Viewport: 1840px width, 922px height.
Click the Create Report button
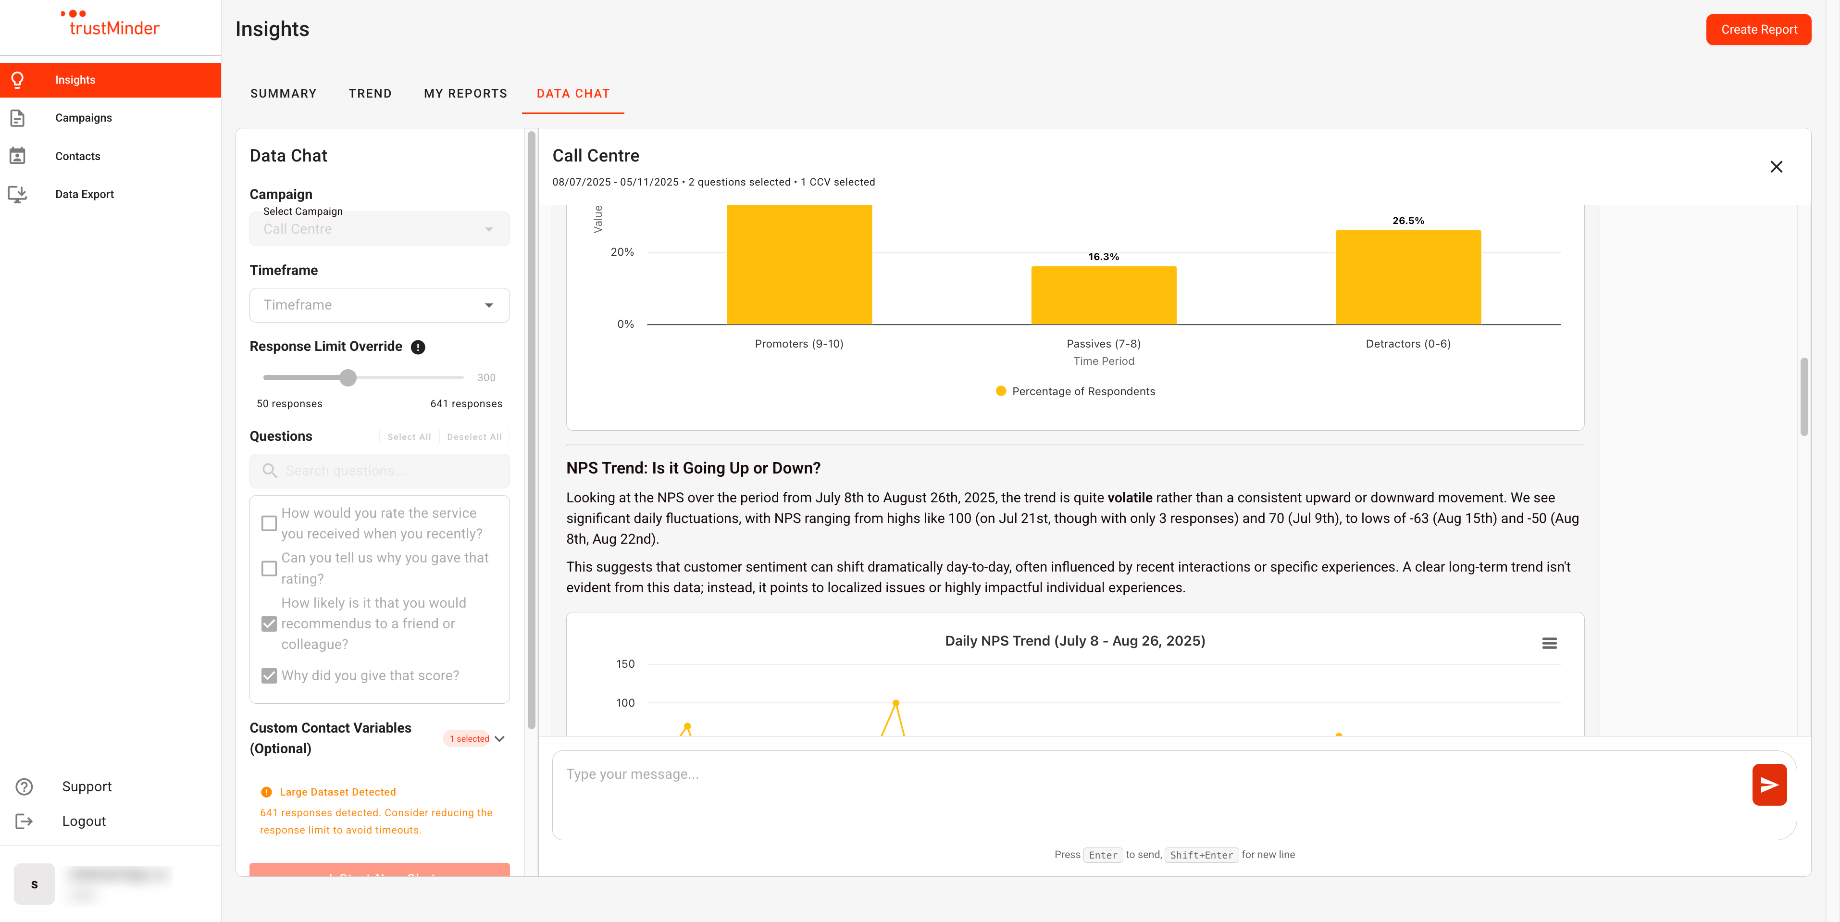[x=1758, y=29]
